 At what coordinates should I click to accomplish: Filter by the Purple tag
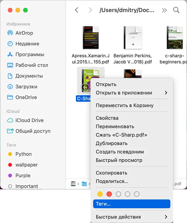click(x=19, y=175)
